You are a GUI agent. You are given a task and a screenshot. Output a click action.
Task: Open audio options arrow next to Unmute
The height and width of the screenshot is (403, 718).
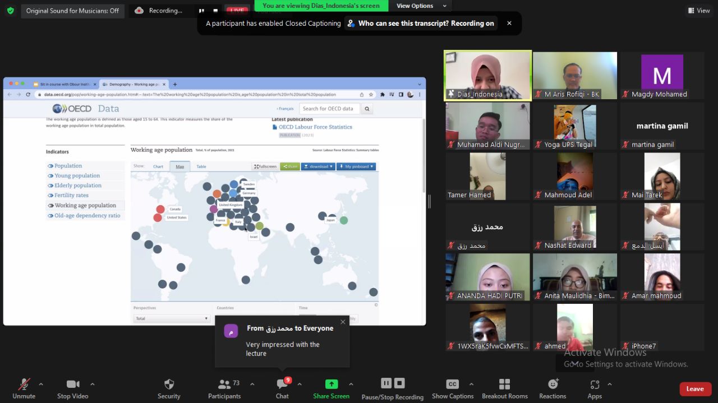(x=40, y=385)
